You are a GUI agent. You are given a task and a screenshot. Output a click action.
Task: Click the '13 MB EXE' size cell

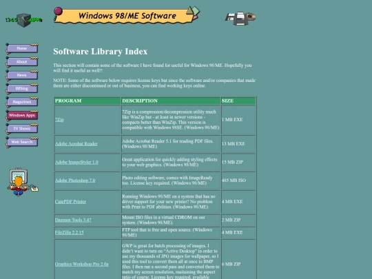click(238, 144)
